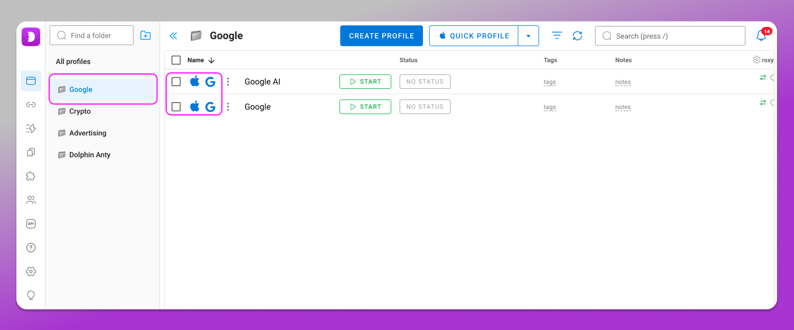Click the Apple icon in Google AI row
Viewport: 794px width, 330px height.
tap(195, 81)
